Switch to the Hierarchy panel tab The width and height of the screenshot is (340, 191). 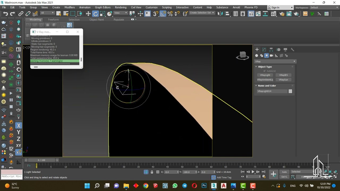(271, 50)
